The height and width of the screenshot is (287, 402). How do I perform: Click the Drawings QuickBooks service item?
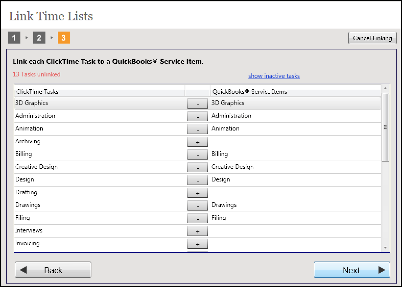224,205
